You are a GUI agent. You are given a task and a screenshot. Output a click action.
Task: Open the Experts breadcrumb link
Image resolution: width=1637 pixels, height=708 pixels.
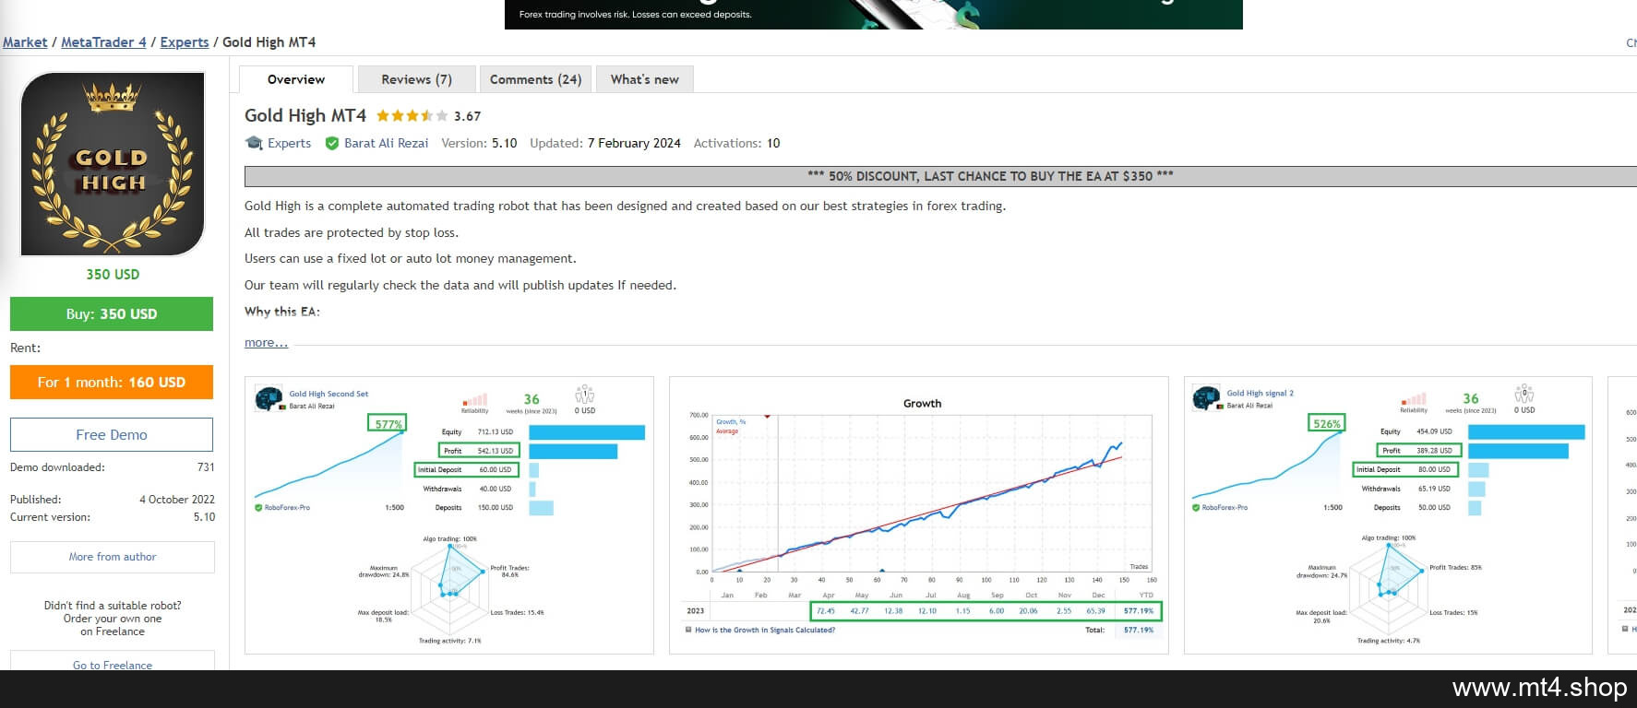(185, 42)
